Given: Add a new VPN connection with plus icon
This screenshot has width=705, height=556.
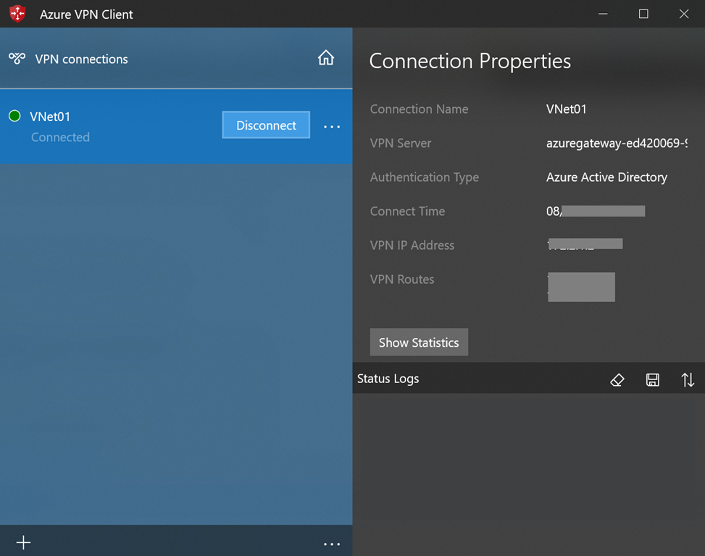Looking at the screenshot, I should (23, 542).
